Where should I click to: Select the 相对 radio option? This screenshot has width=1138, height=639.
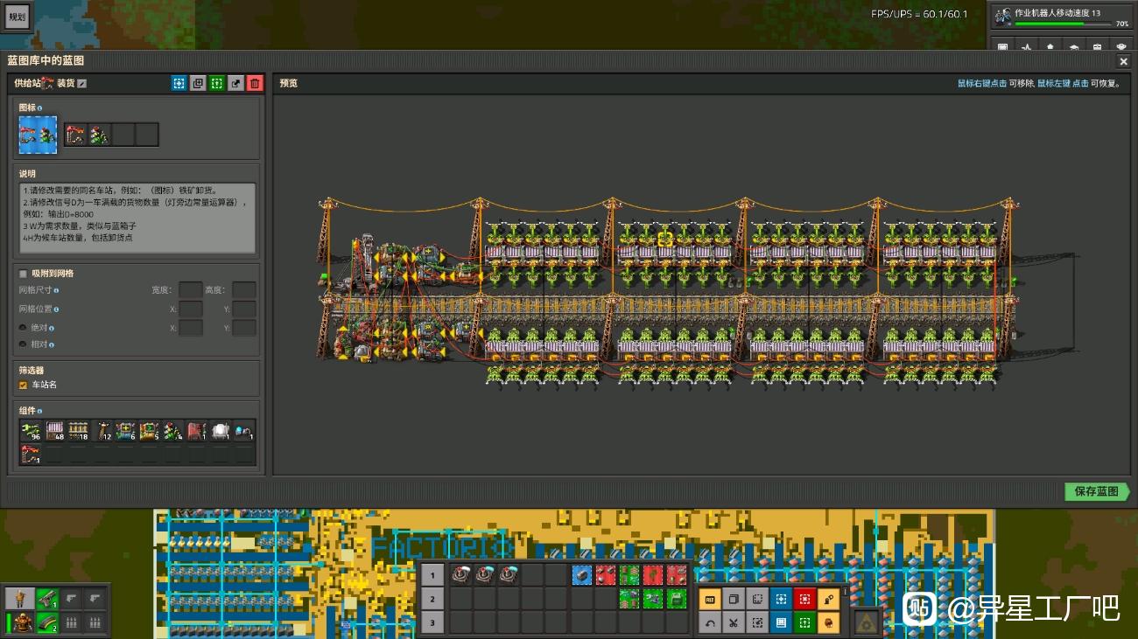[23, 344]
